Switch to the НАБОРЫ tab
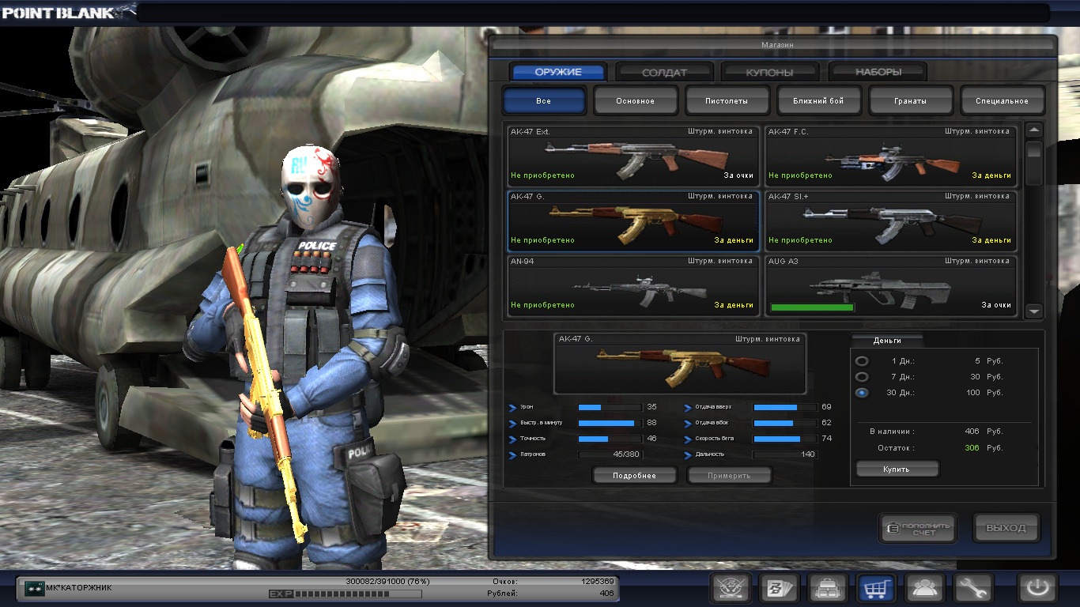 click(x=878, y=72)
